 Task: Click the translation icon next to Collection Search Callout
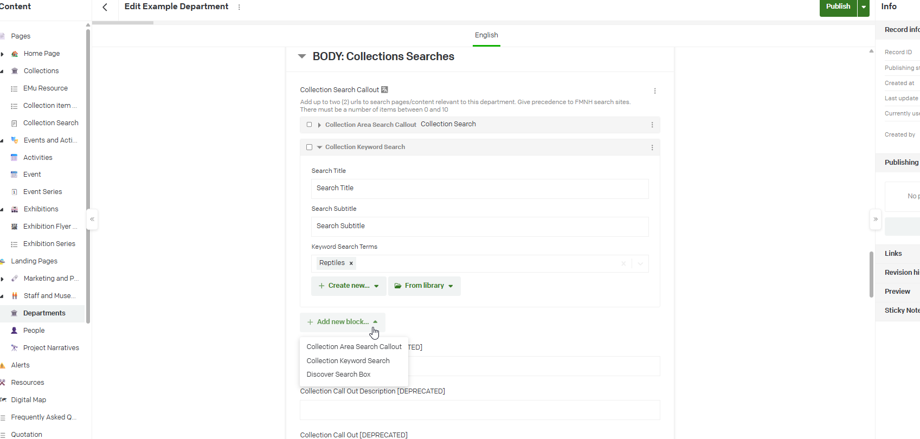coord(384,89)
